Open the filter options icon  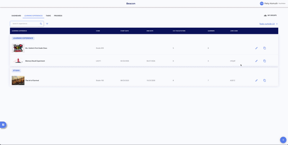click(x=47, y=24)
